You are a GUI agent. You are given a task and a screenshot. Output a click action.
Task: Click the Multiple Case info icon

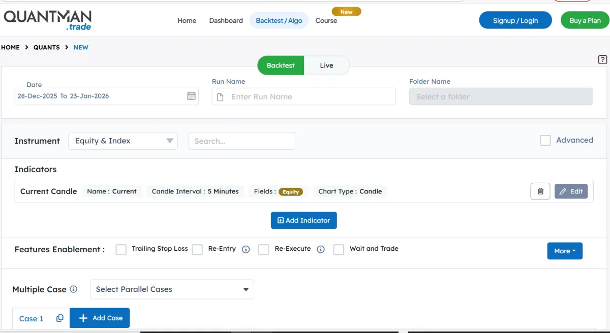click(74, 289)
